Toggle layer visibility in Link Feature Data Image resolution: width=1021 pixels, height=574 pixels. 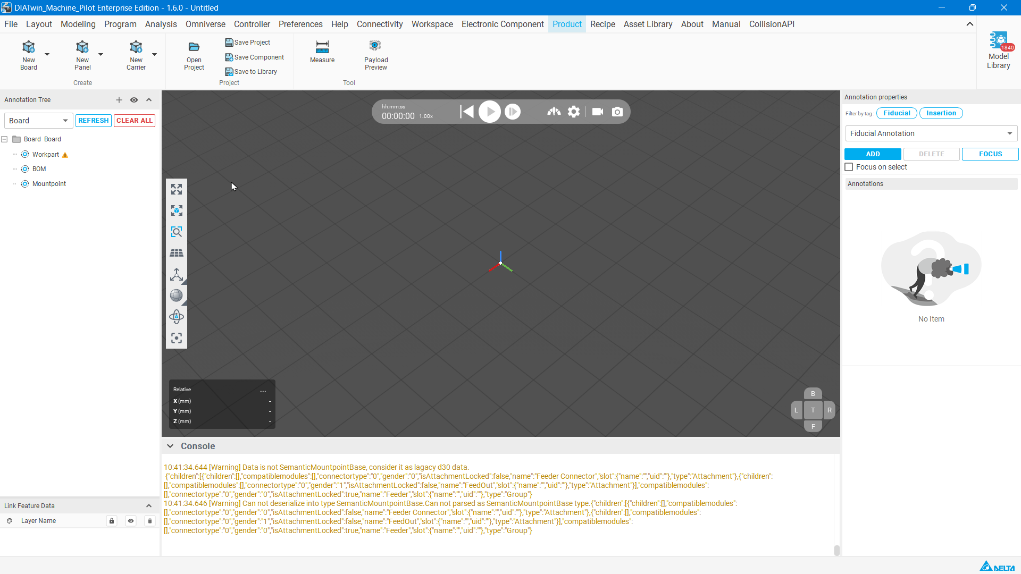[131, 521]
